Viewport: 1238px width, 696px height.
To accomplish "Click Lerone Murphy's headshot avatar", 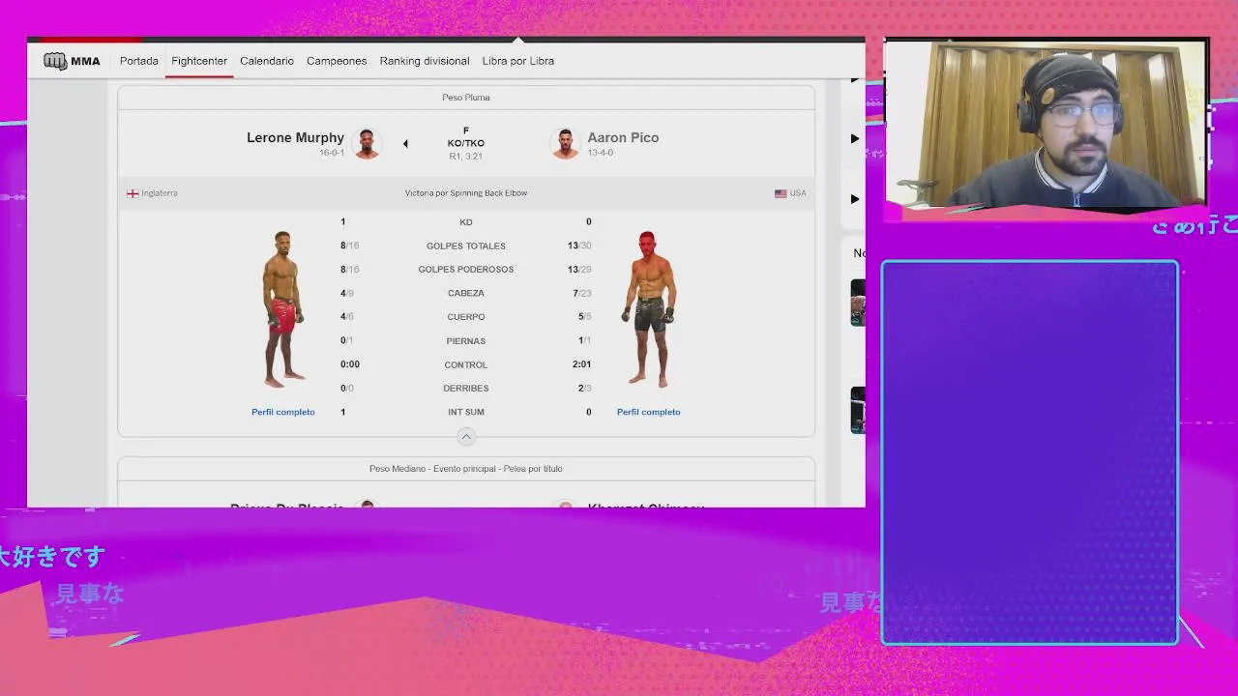I will 367,143.
